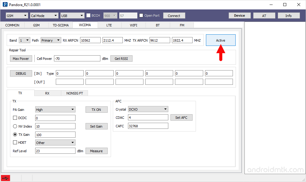Expand the PA Gain dropdown
Image resolution: width=306 pixels, height=182 pixels.
[55, 110]
